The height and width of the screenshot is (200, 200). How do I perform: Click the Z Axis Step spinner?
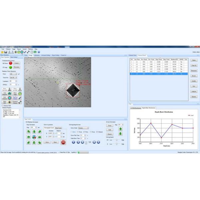121,125
